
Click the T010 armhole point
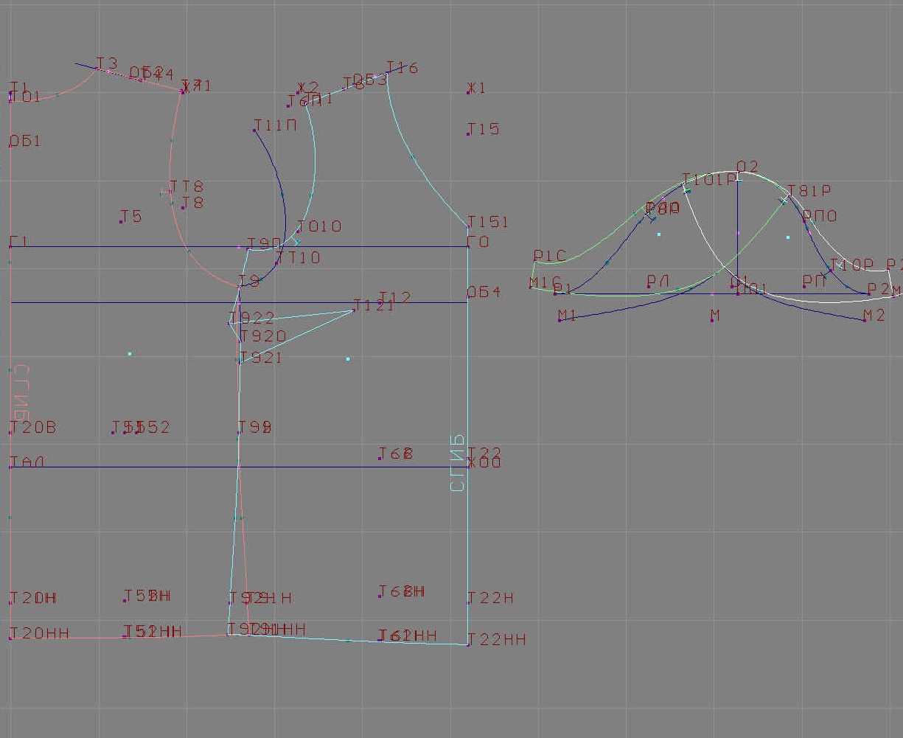(x=298, y=232)
